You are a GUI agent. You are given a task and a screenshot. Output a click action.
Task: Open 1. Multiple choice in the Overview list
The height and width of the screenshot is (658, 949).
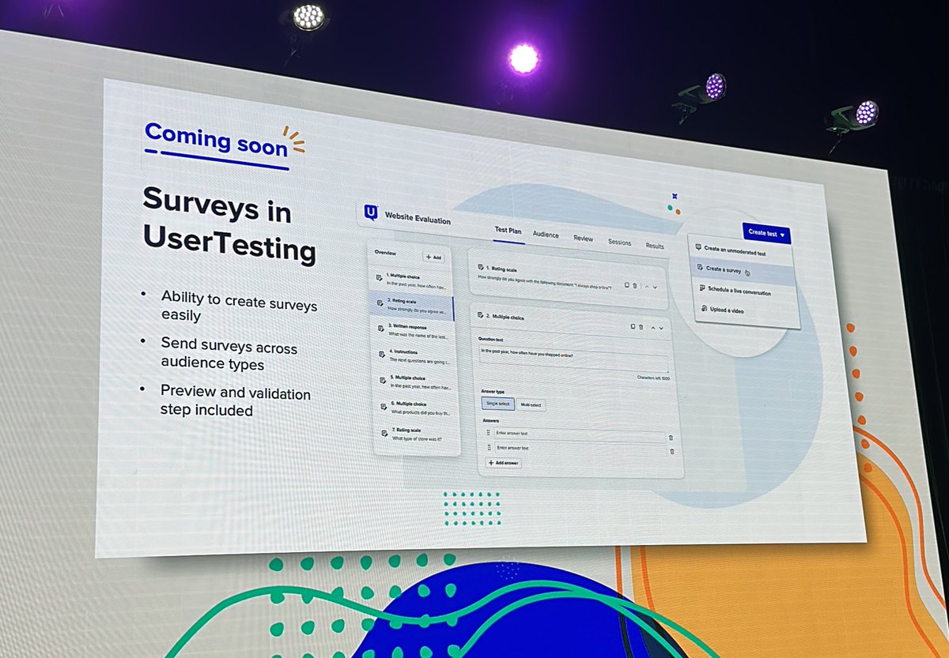pyautogui.click(x=410, y=281)
